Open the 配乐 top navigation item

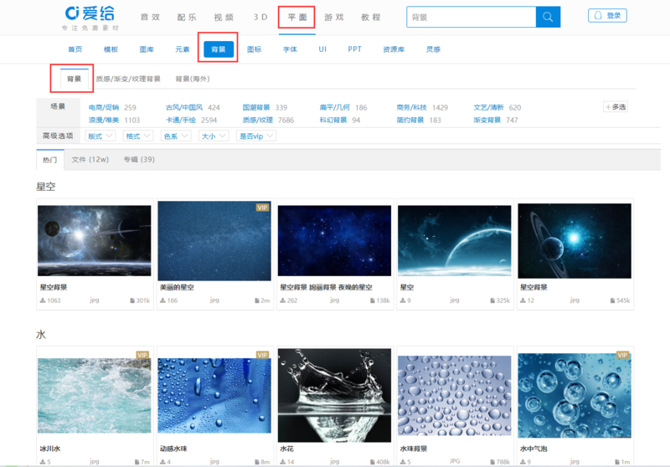click(187, 17)
